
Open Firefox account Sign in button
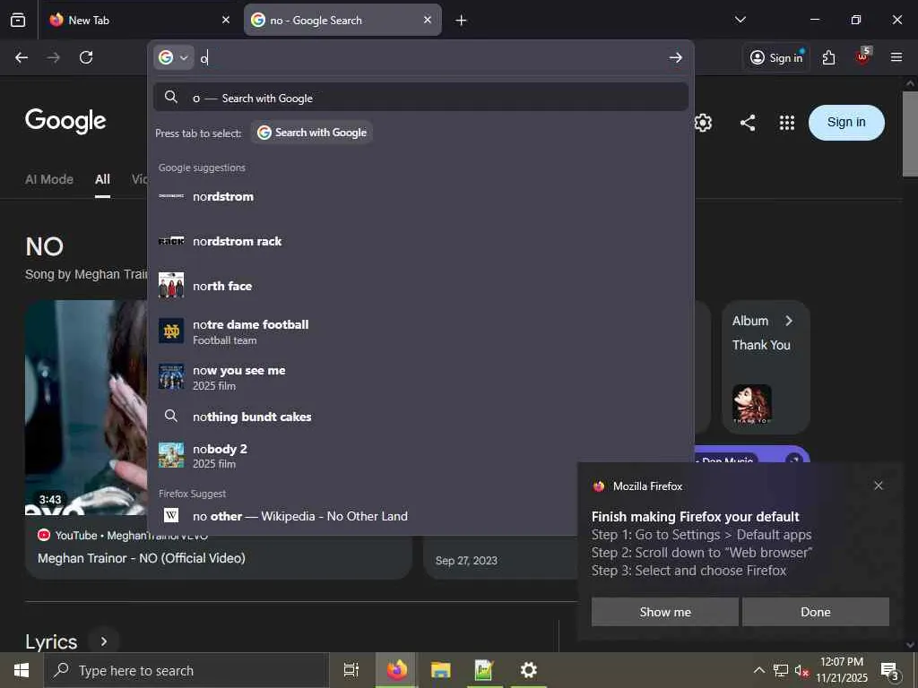(776, 57)
